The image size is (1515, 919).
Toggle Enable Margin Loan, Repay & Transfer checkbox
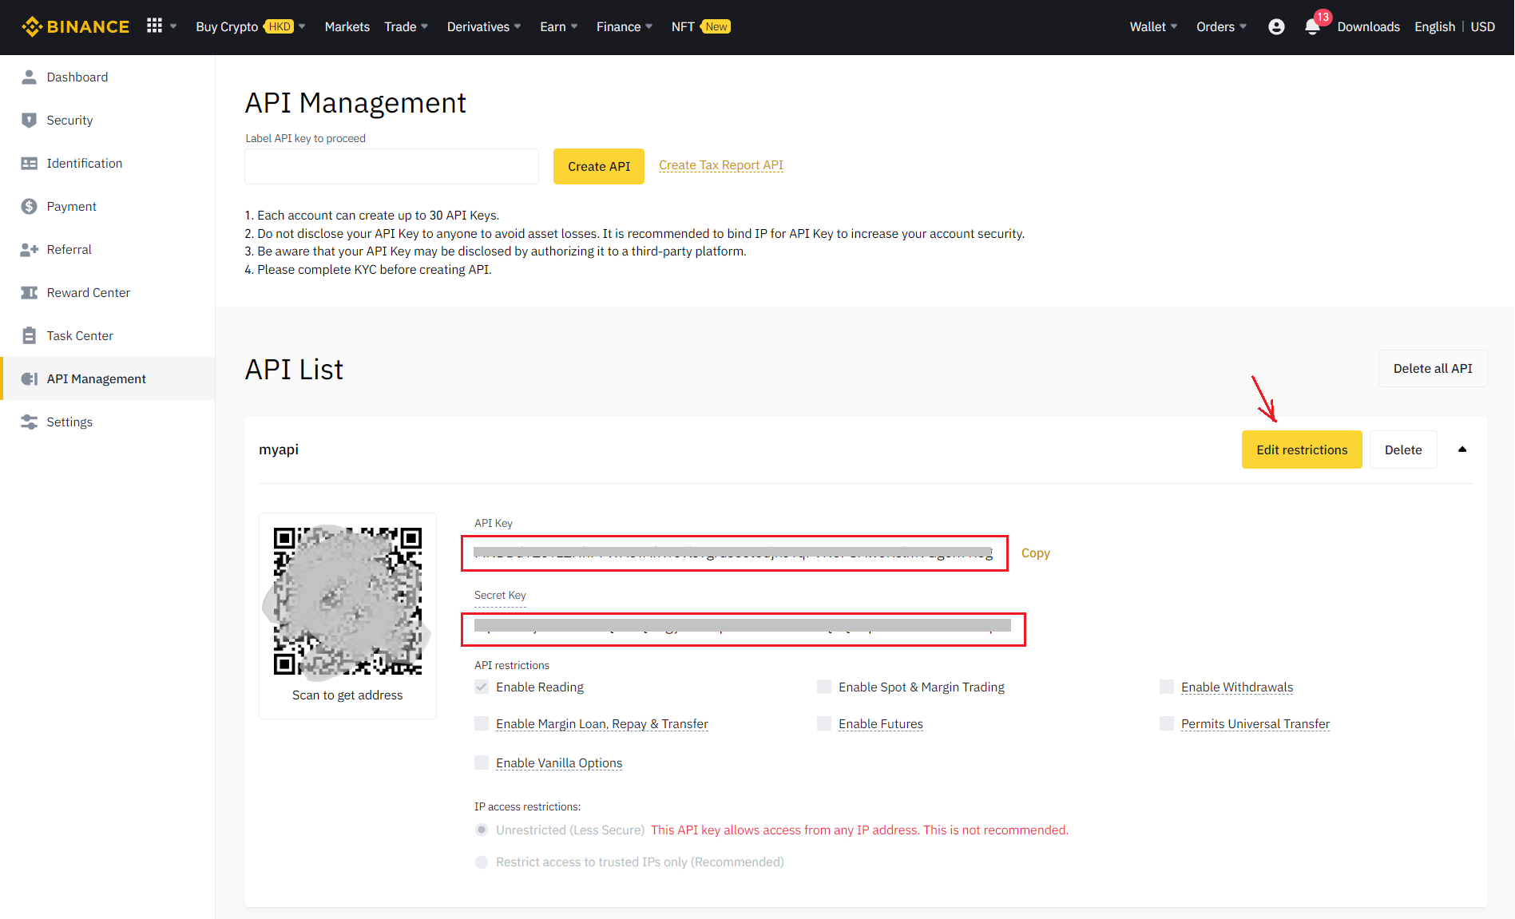pos(482,723)
